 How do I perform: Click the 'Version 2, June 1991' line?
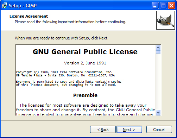tap(85, 63)
